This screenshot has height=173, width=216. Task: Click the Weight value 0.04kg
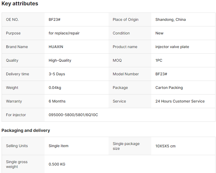[x=55, y=88]
